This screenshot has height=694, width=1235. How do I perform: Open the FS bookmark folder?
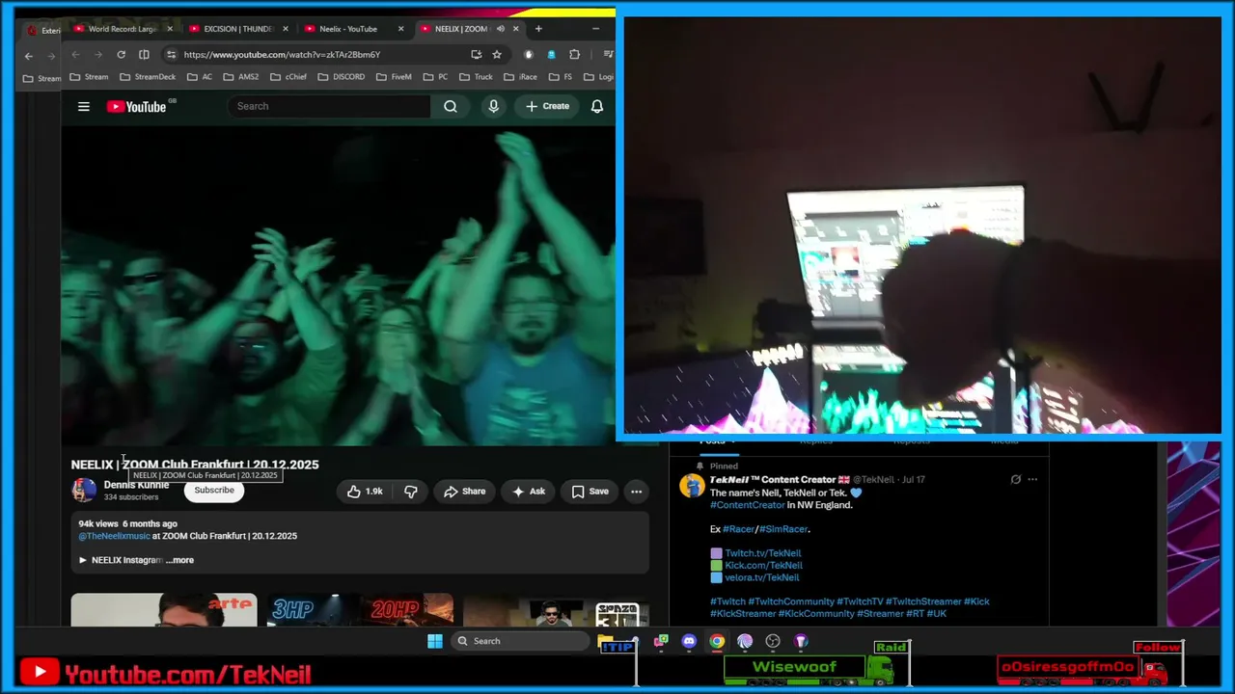pyautogui.click(x=561, y=77)
